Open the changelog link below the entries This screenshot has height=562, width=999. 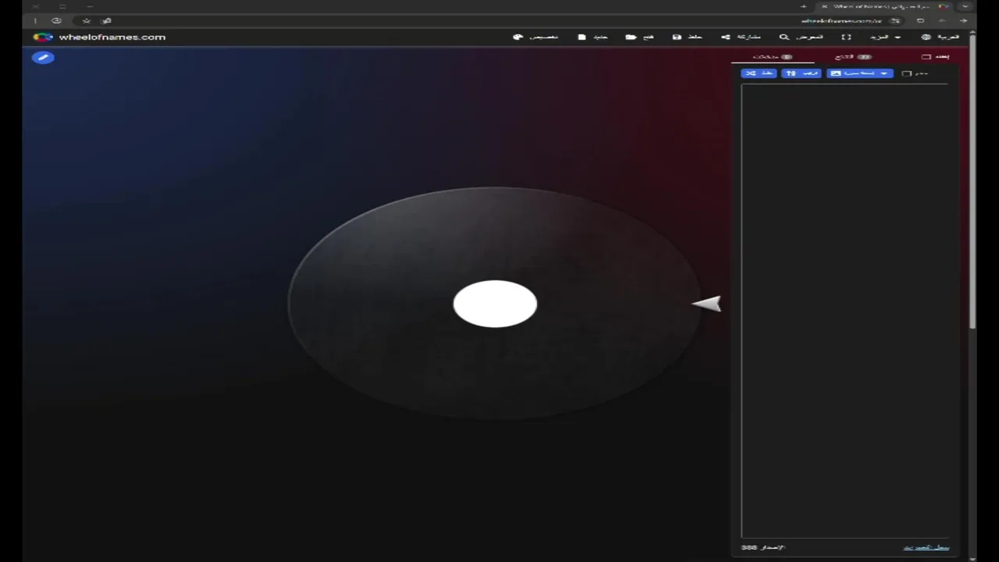click(926, 547)
